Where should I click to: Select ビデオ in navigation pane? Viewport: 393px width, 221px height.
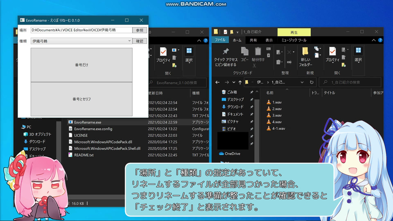click(228, 129)
